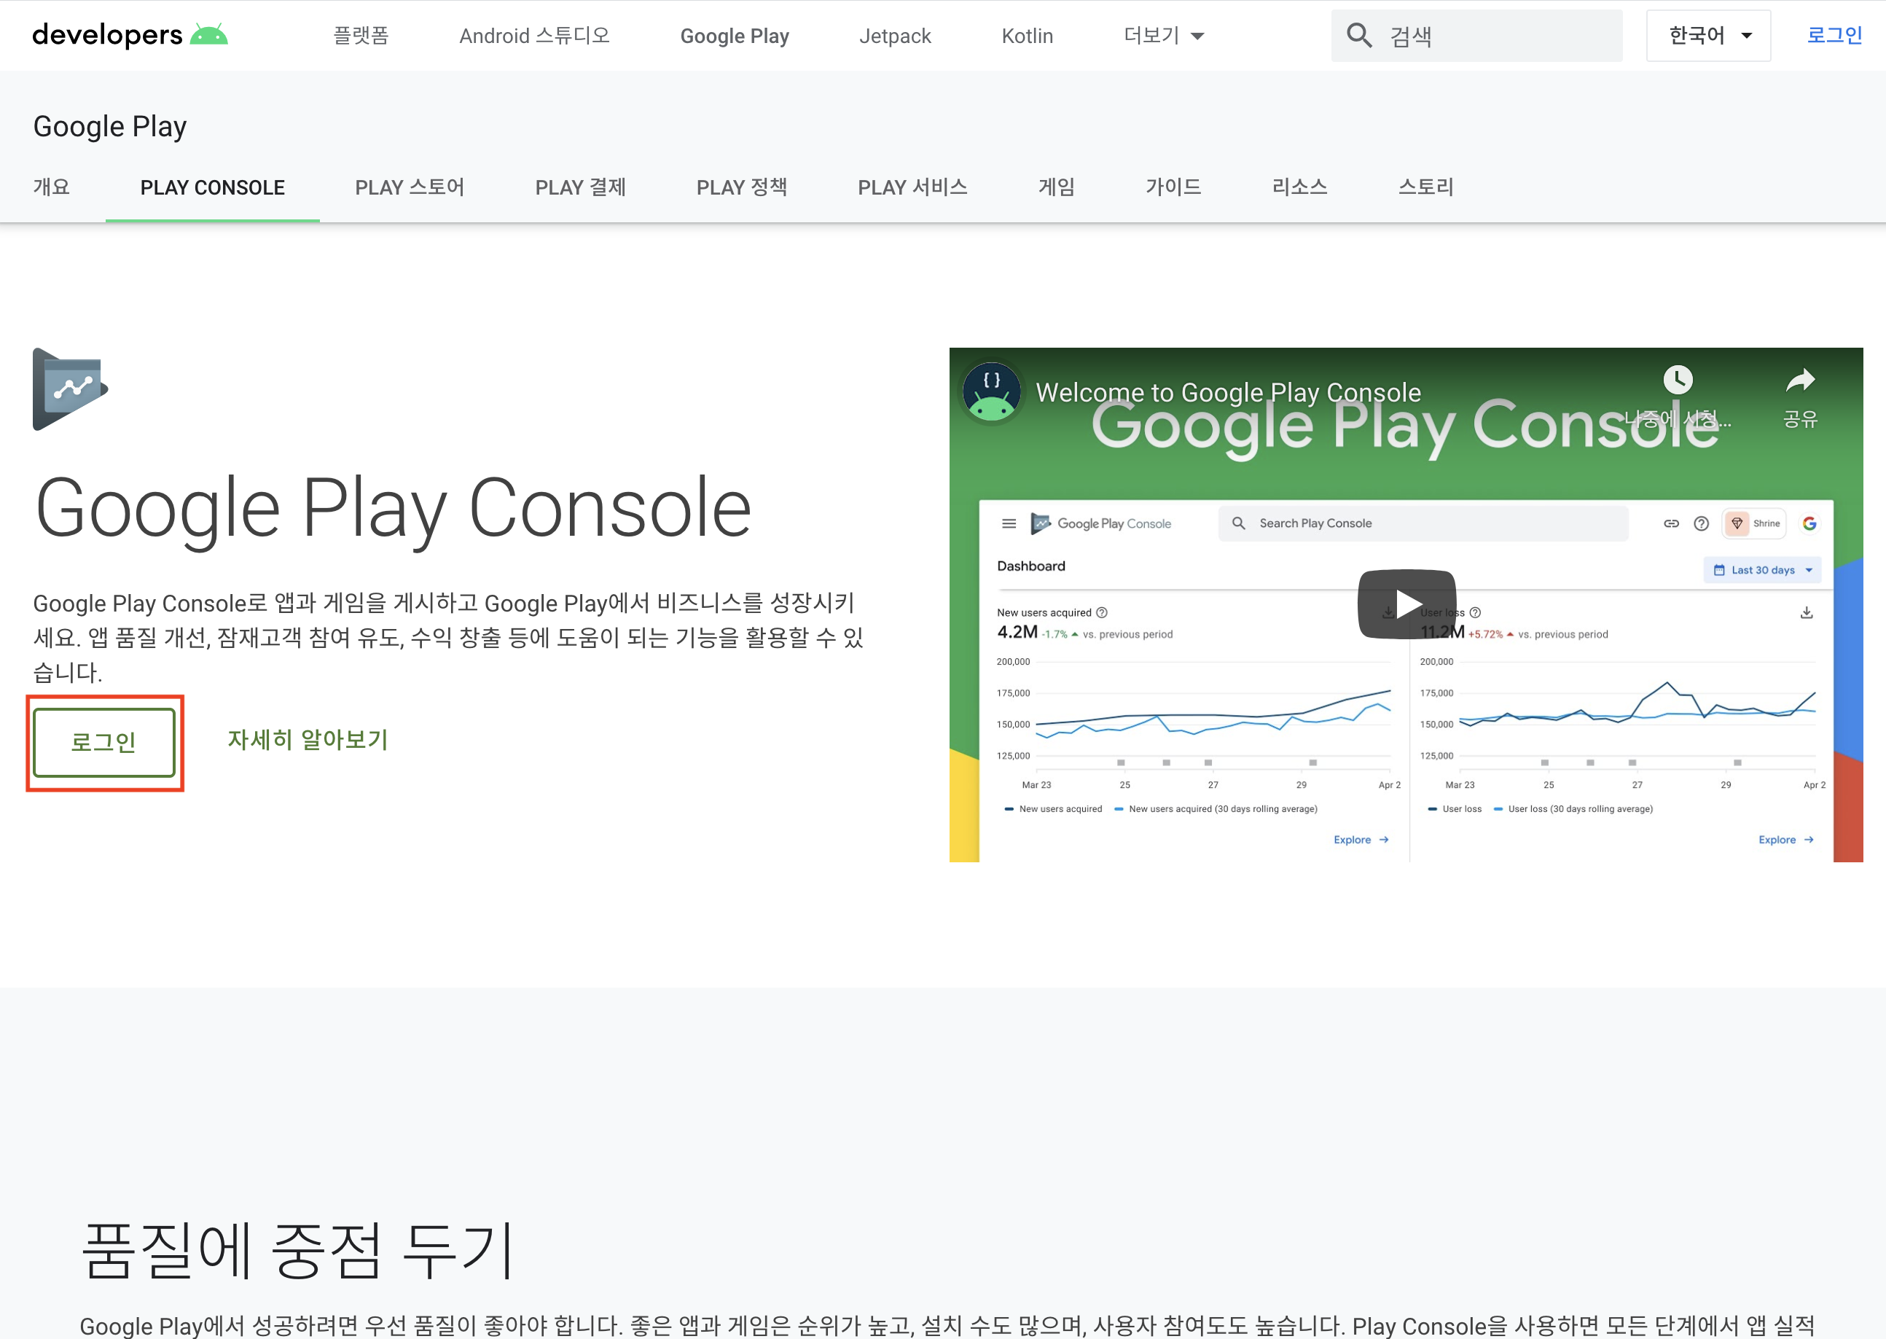The height and width of the screenshot is (1339, 1886).
Task: Click the green outlined 로그인 button
Action: (x=104, y=742)
